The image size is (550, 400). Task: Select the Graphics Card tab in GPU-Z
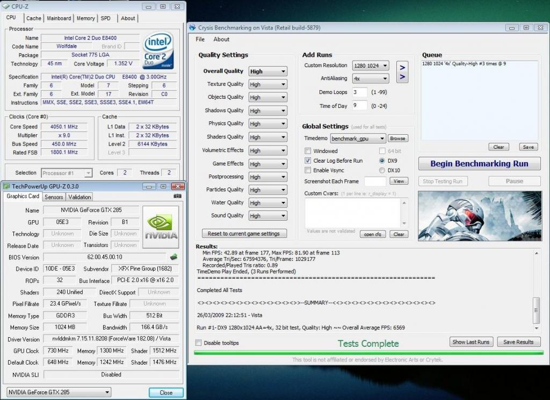(x=23, y=197)
